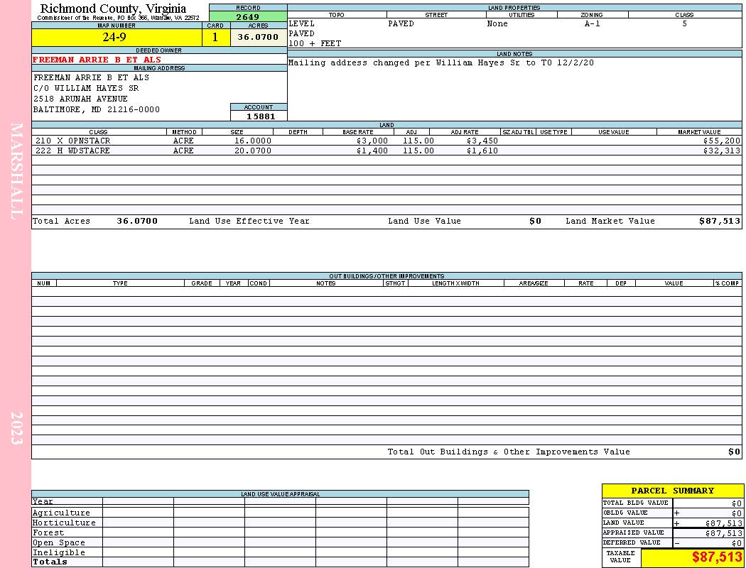Screen dimensions: 746x568
Task: Click the Horticulture row label
Action: [x=64, y=523]
